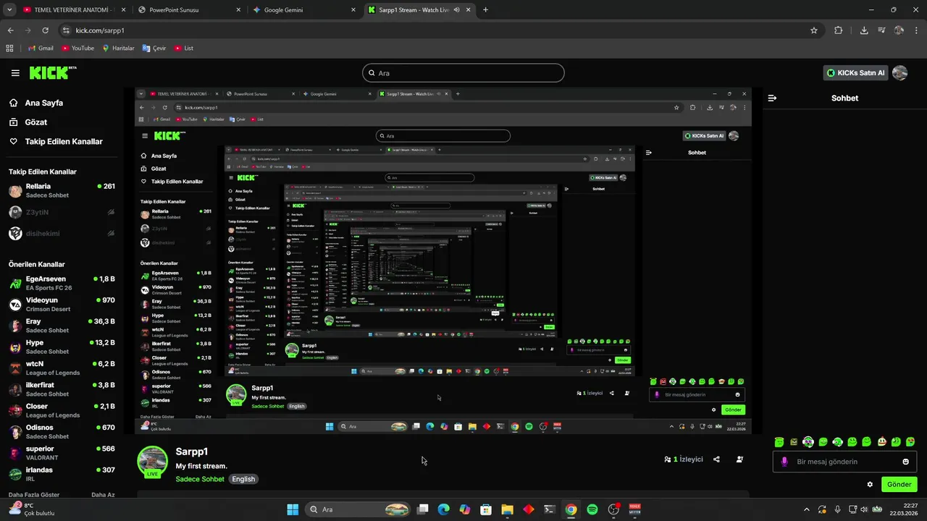Screen dimensions: 927x521
Task: Bookmark this page with the star icon
Action: click(814, 30)
